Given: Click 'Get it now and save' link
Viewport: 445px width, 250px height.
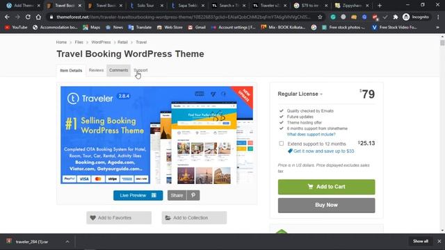Looking at the screenshot, I should pyautogui.click(x=323, y=151).
